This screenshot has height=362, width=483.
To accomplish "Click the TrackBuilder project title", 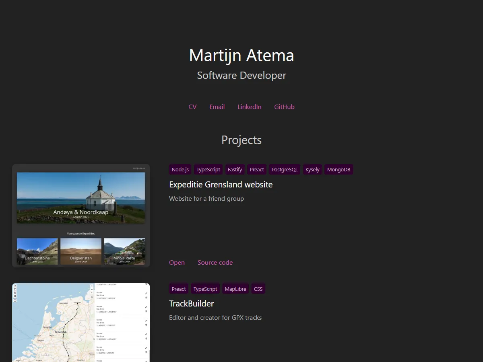I will pos(191,304).
